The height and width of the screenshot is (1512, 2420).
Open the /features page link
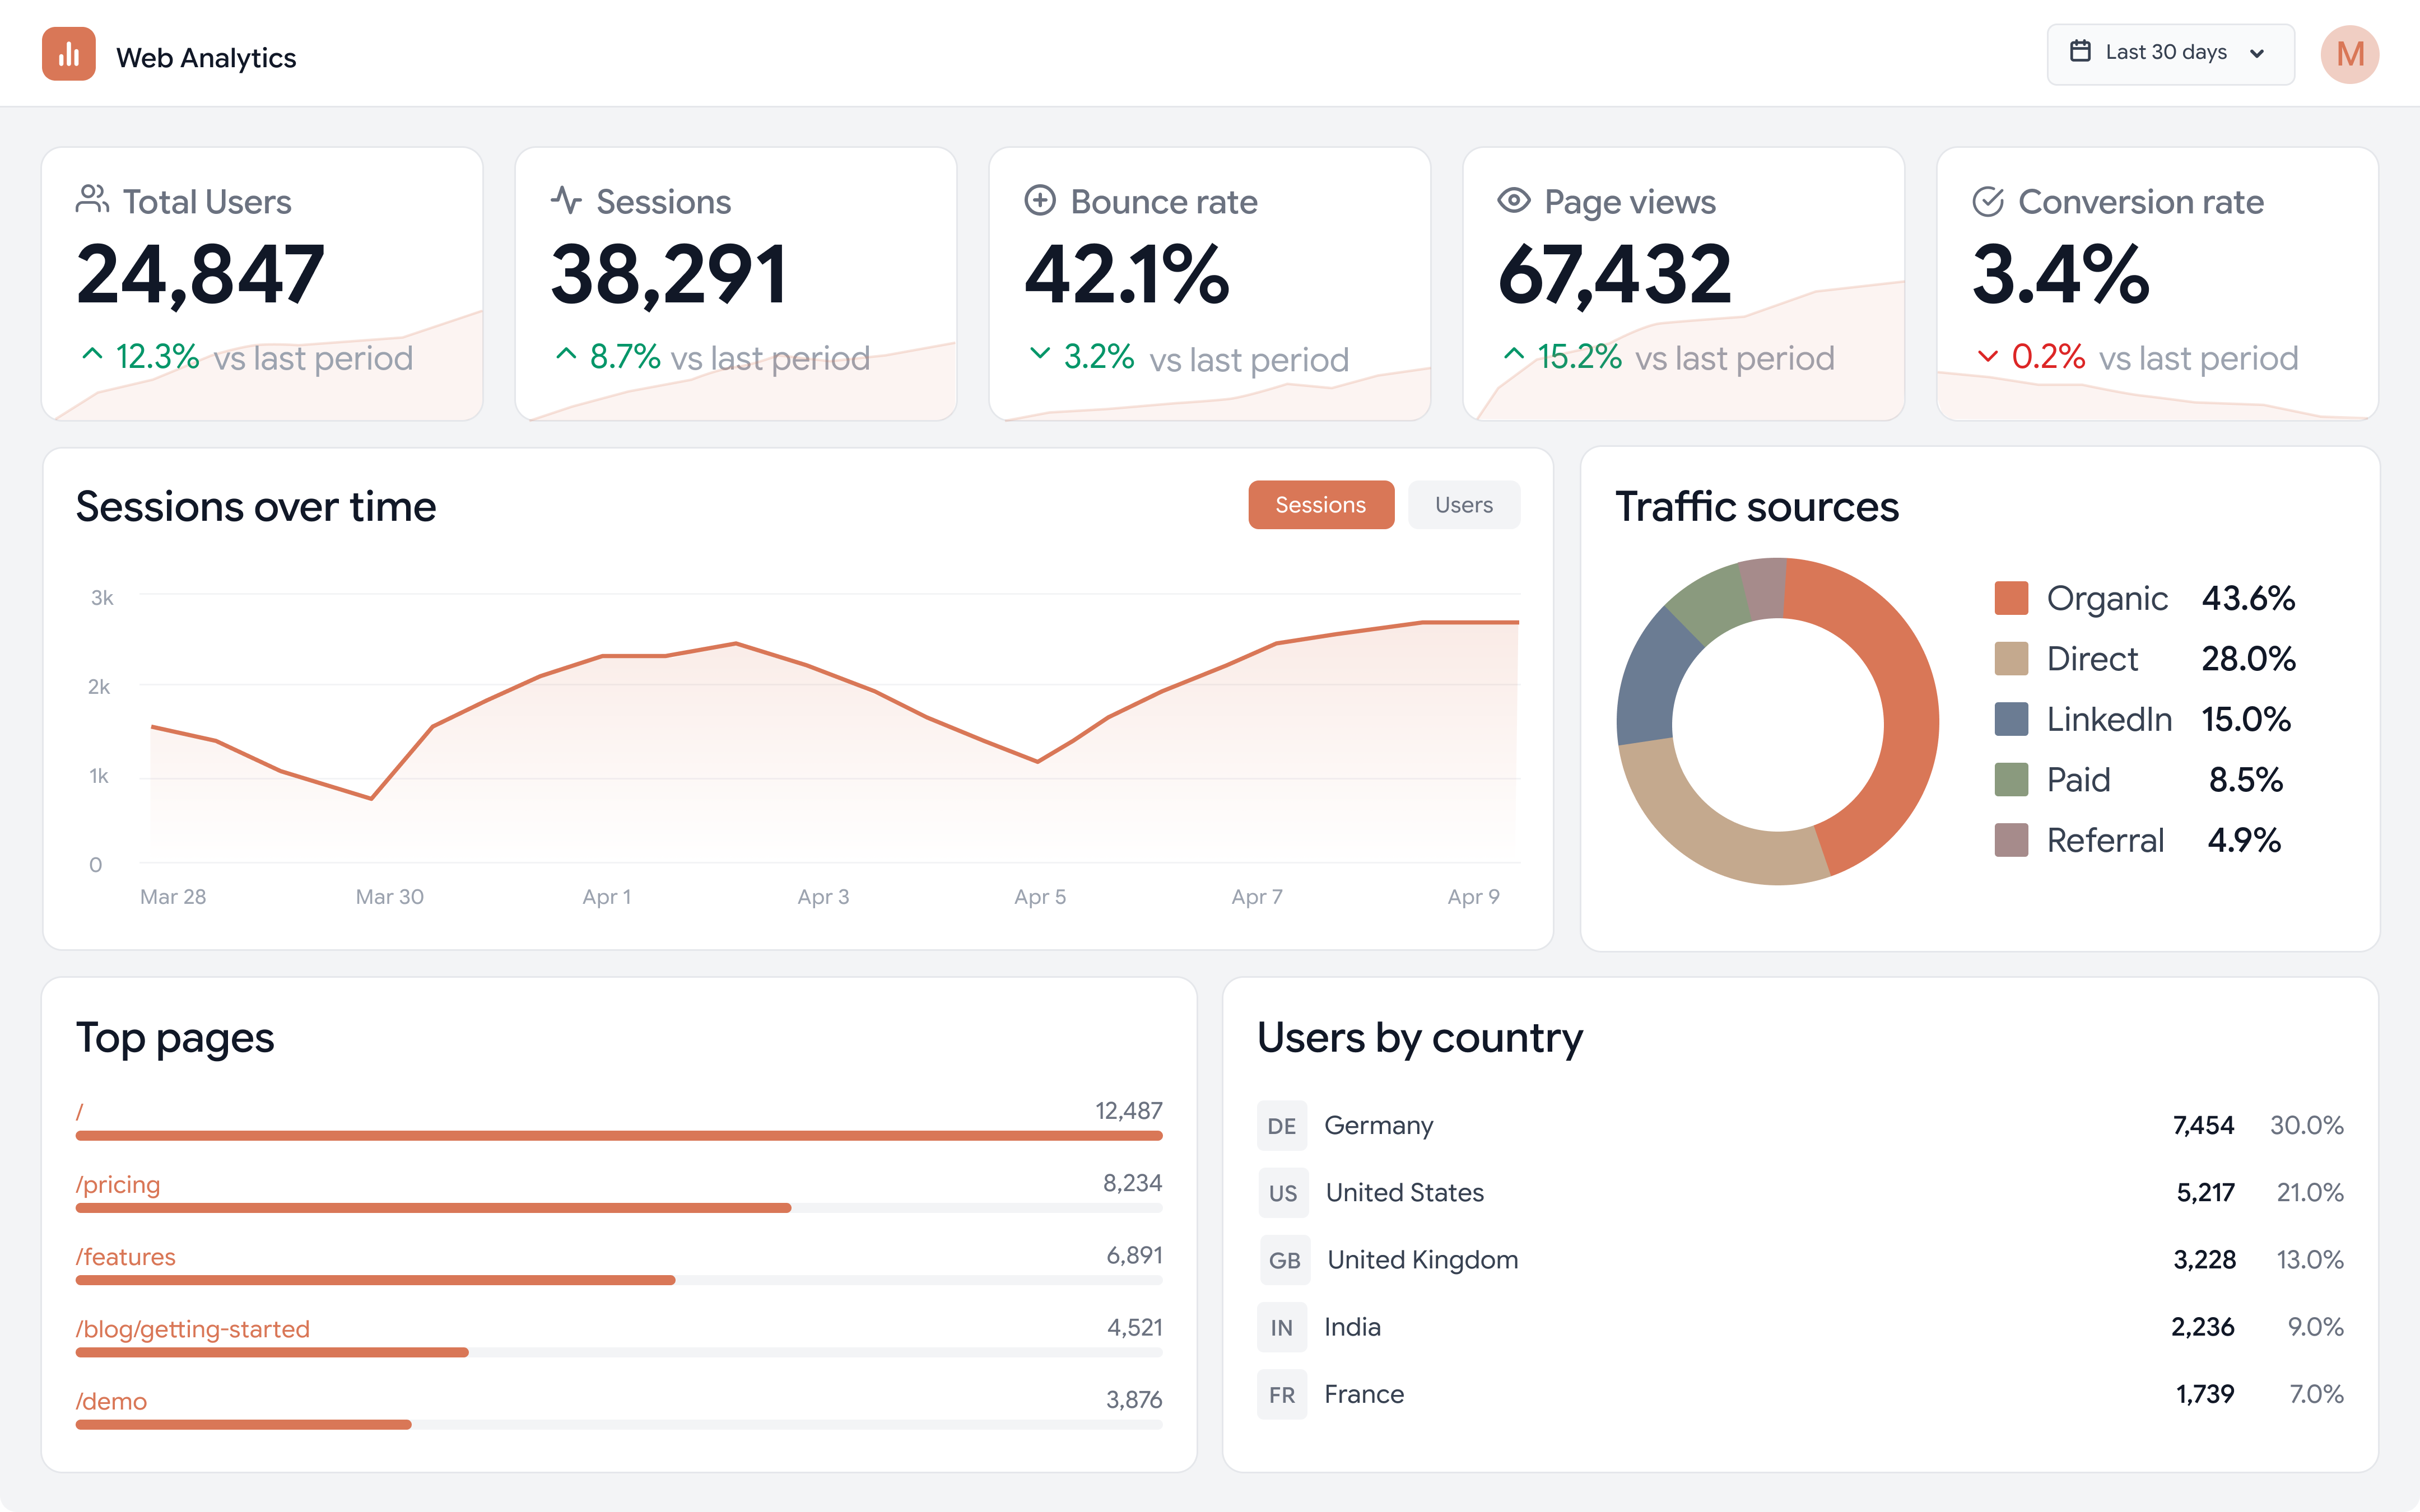126,1256
